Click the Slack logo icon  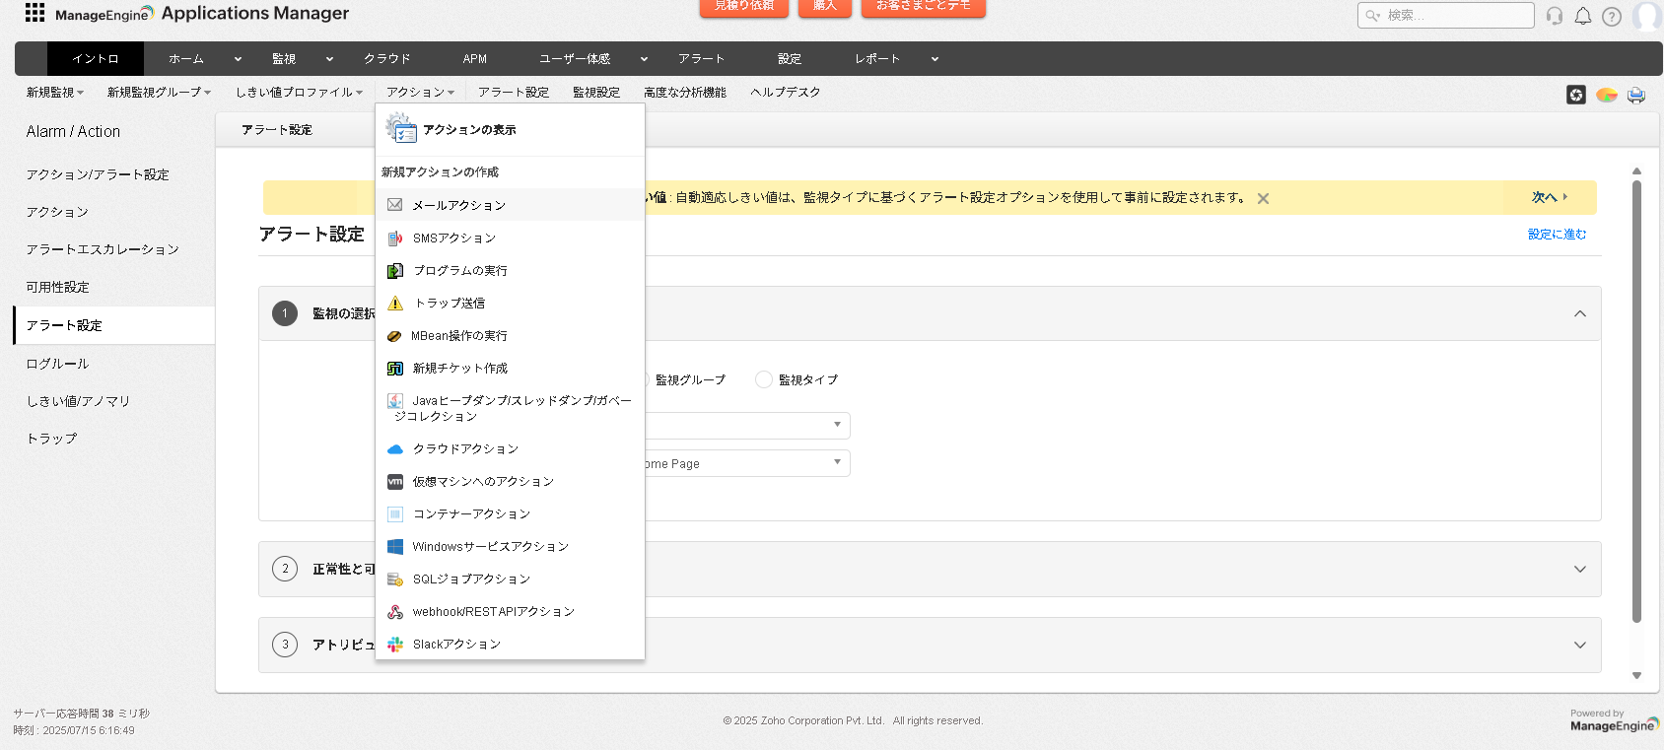point(395,644)
